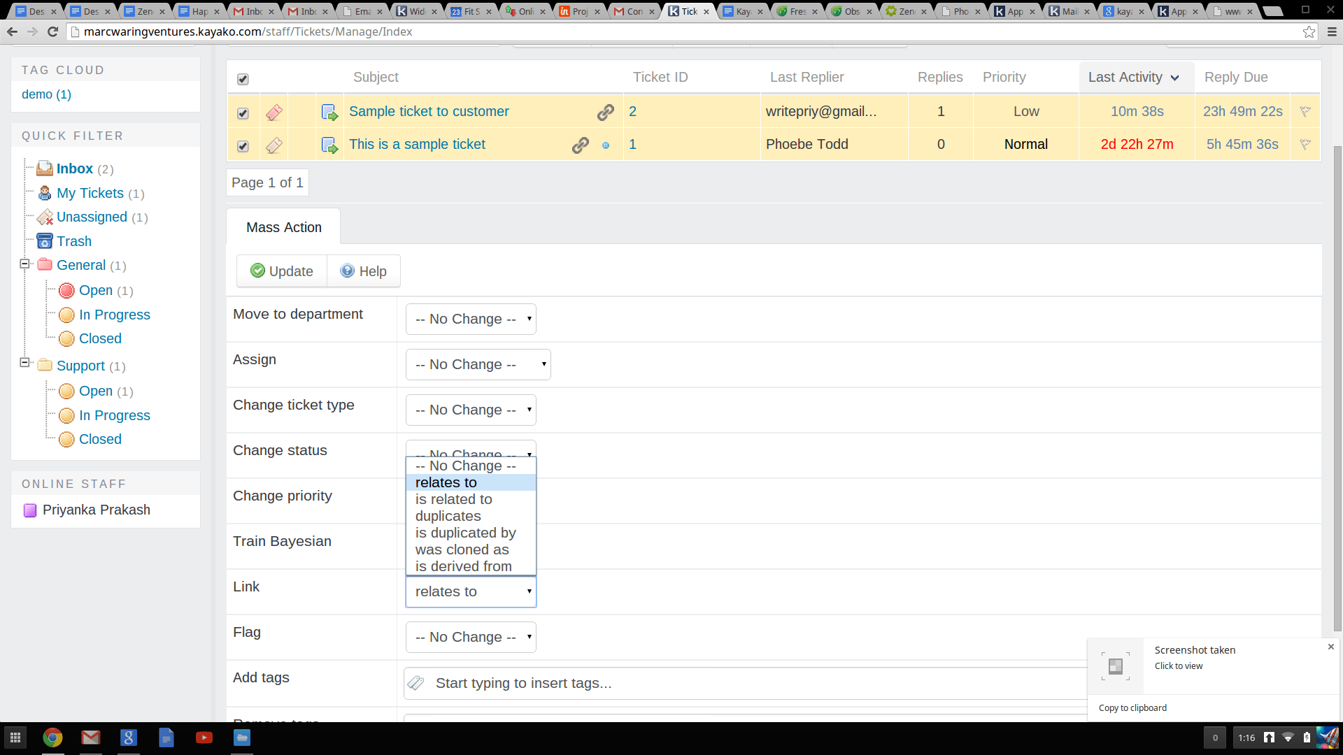Open the Unassigned filter link

[92, 217]
